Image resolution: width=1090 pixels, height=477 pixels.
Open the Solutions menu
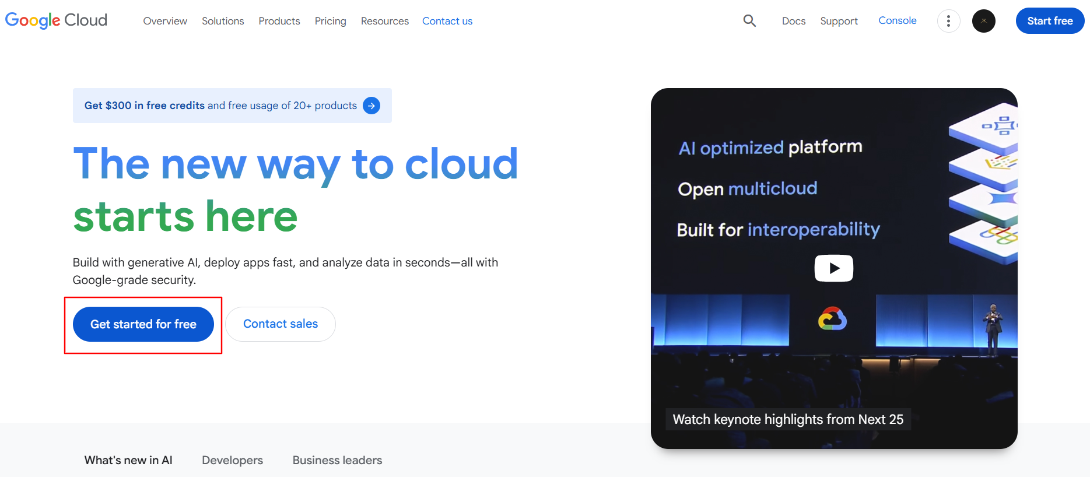point(223,21)
